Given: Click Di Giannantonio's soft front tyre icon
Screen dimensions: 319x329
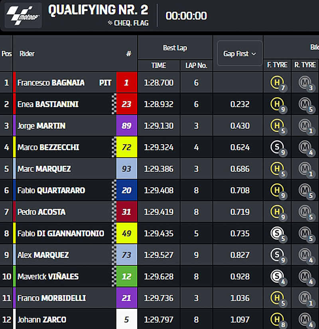Looking at the screenshot, I should coord(276,233).
